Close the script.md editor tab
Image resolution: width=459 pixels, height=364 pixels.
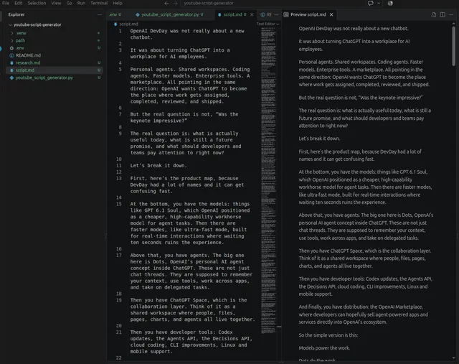point(252,14)
